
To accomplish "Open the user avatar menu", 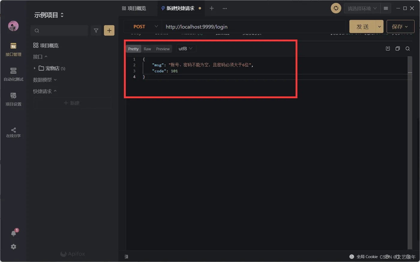I will pos(13,26).
